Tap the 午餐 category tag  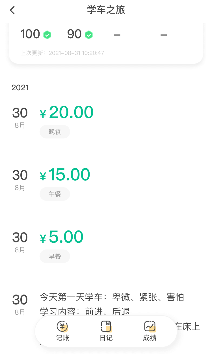[55, 194]
